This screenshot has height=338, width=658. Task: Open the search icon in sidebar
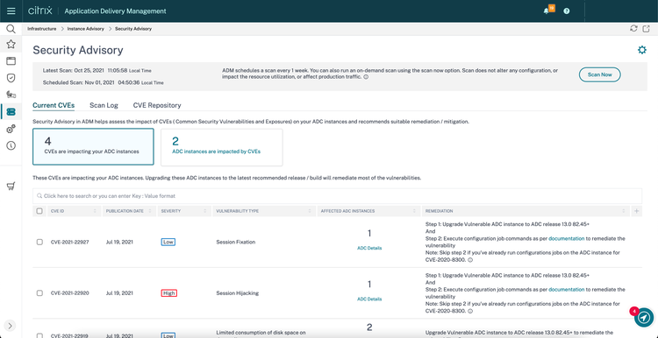(x=11, y=29)
